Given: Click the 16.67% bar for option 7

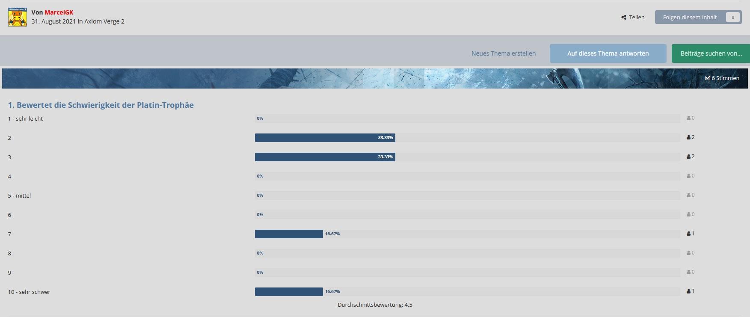Looking at the screenshot, I should point(289,234).
